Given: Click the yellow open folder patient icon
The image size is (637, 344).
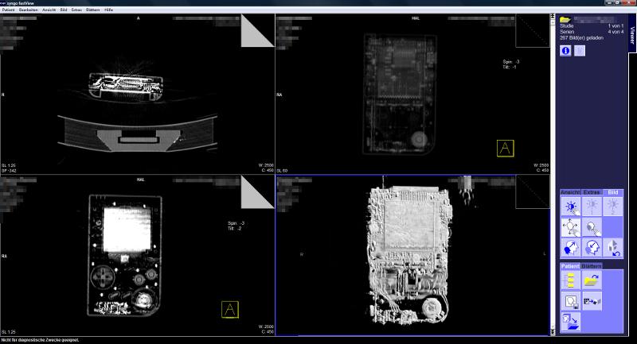Looking at the screenshot, I should coord(565,19).
